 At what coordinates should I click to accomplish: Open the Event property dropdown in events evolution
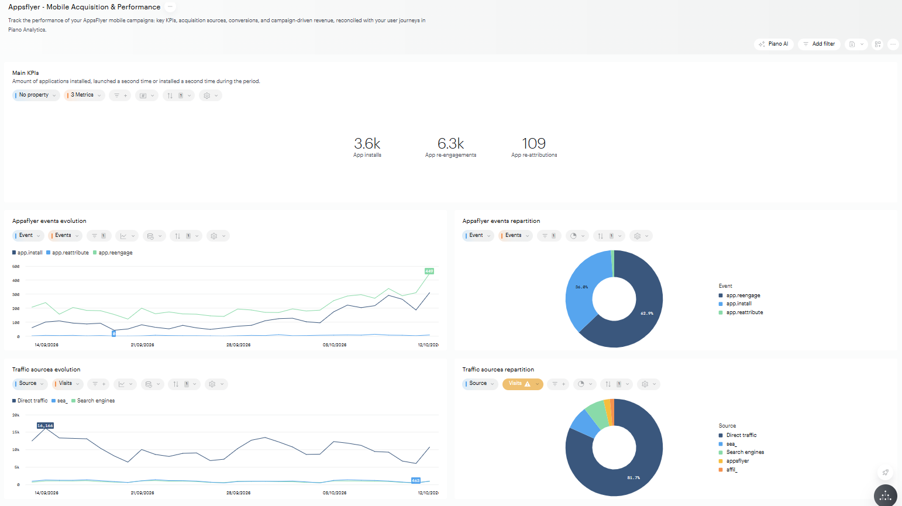tap(29, 236)
